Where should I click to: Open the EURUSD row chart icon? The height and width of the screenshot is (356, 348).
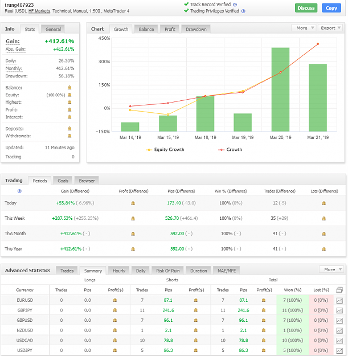pos(339,300)
